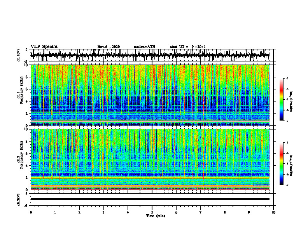The height and width of the screenshot is (238, 308).
Task: Click inside the ch.2 spectrogram panel
Action: 150,159
